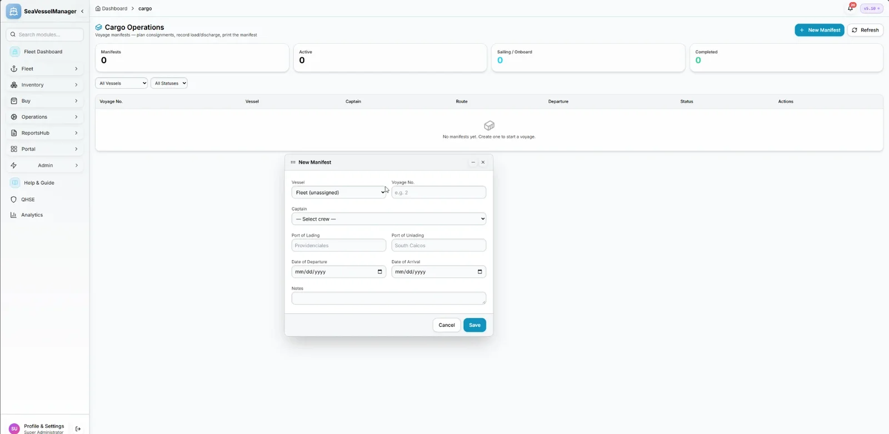Expand the Admin menu chevron
The image size is (889, 434).
76,166
